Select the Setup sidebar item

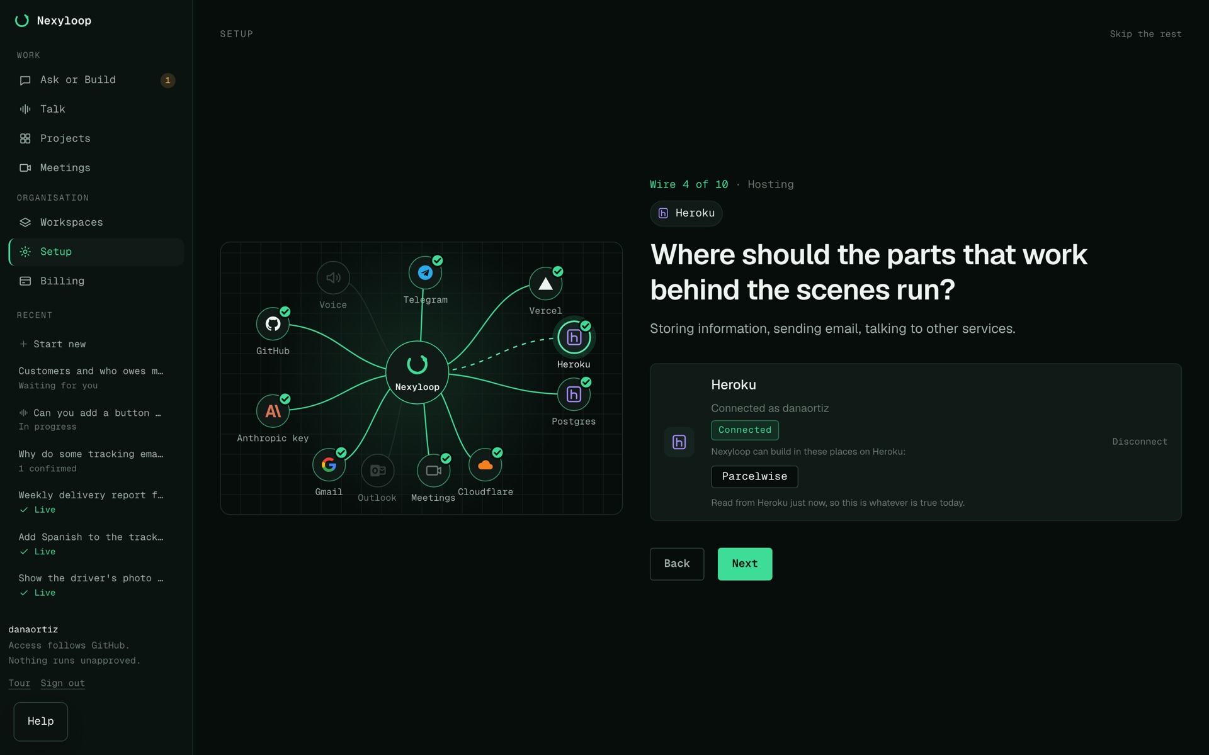(x=96, y=252)
